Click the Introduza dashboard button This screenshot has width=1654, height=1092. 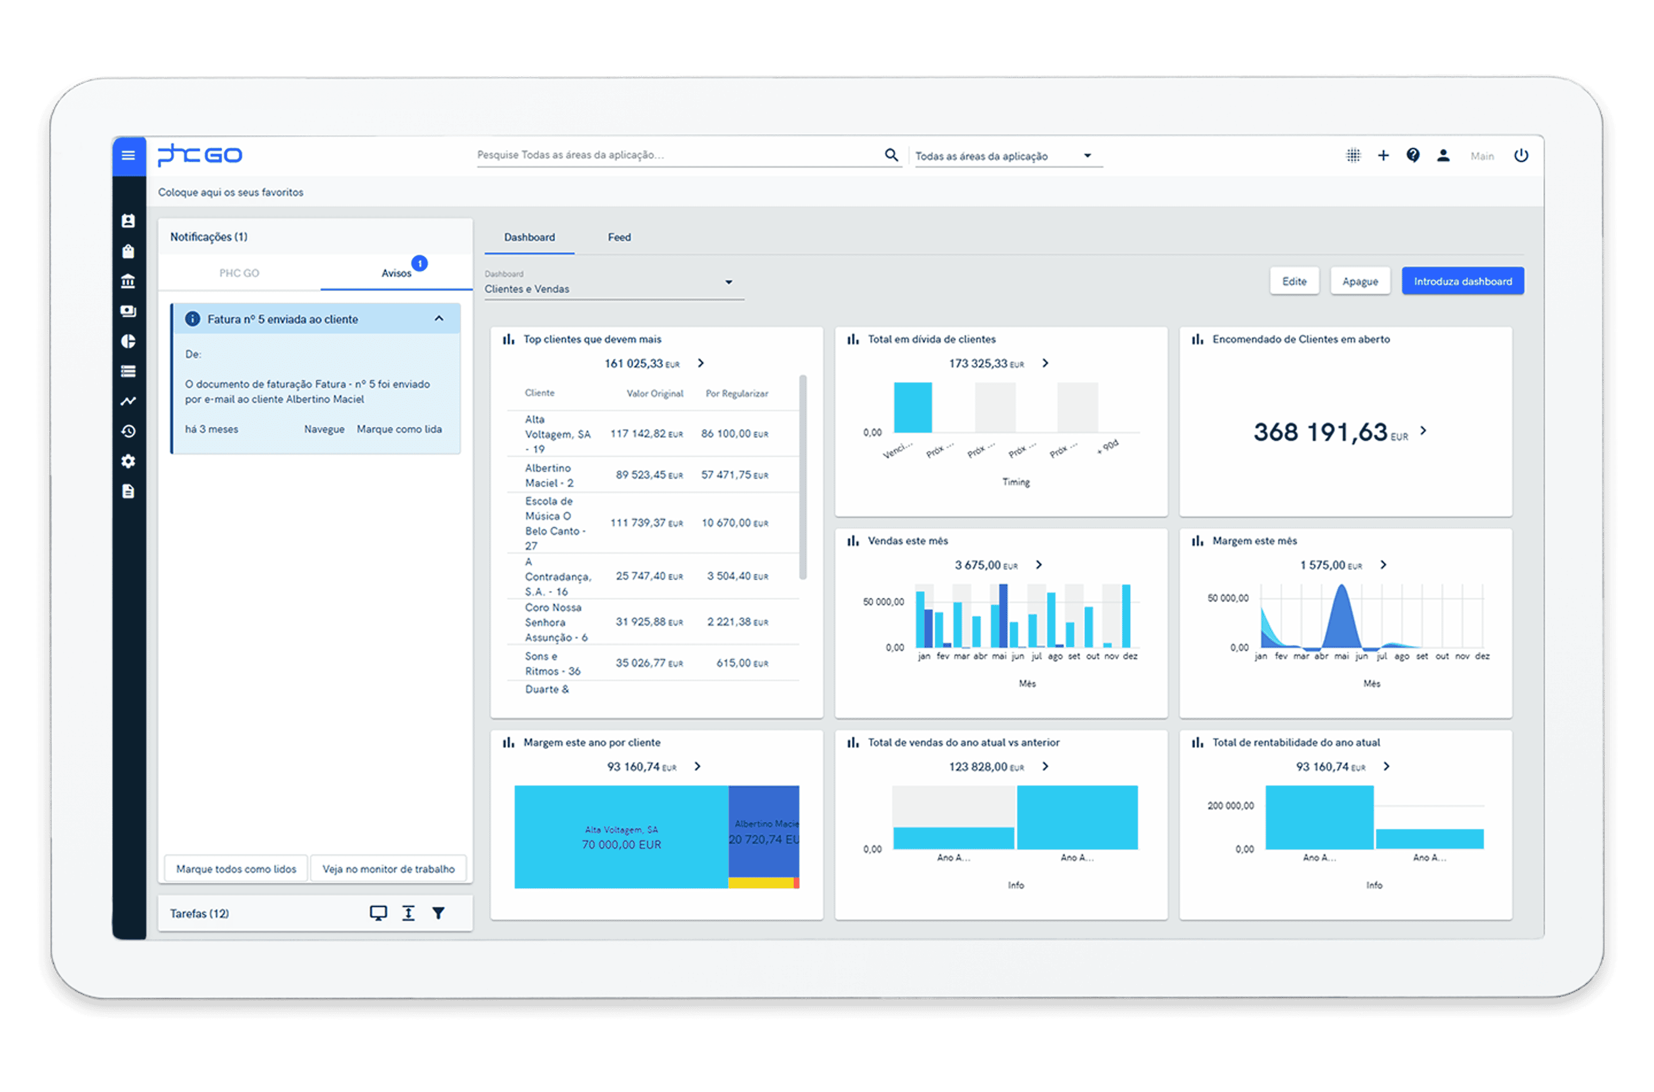click(1463, 281)
